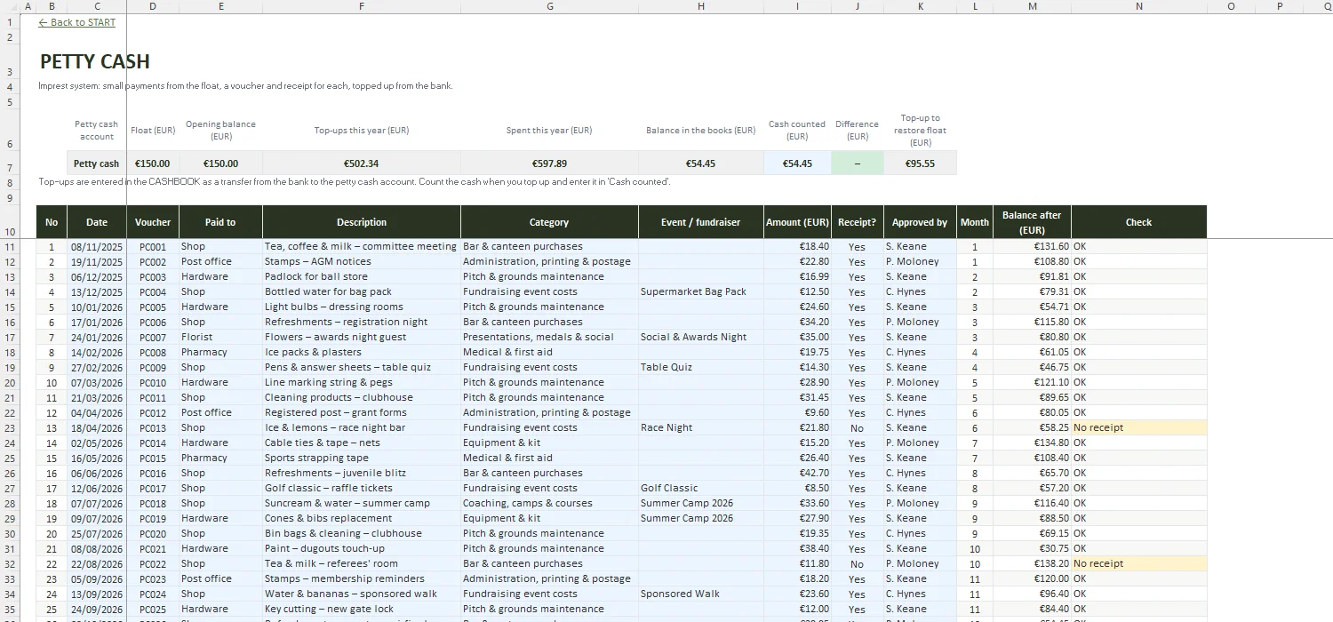Click 'Sponsored Walk' event cell
Viewport: 1333px width, 622px height.
coord(701,594)
